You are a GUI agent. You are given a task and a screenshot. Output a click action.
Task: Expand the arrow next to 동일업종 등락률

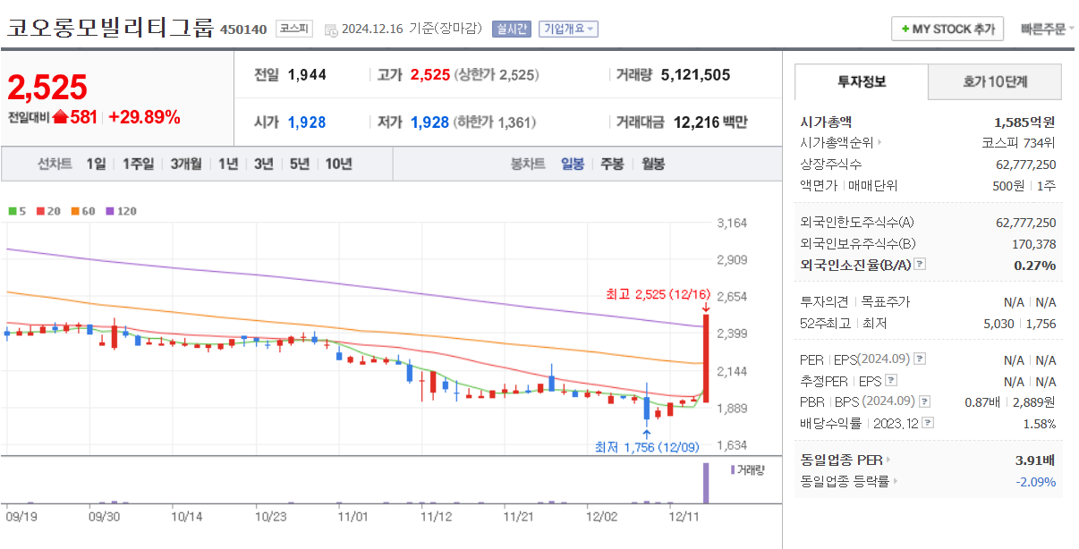tap(895, 482)
